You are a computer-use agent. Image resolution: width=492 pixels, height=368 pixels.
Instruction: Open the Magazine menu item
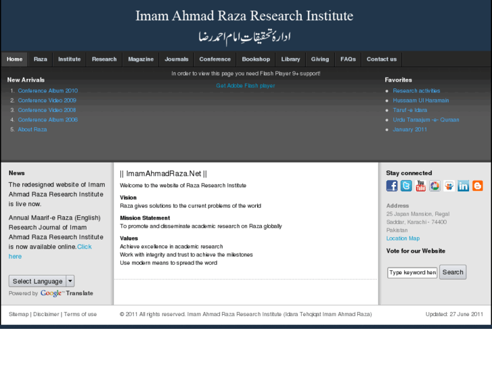click(x=141, y=59)
